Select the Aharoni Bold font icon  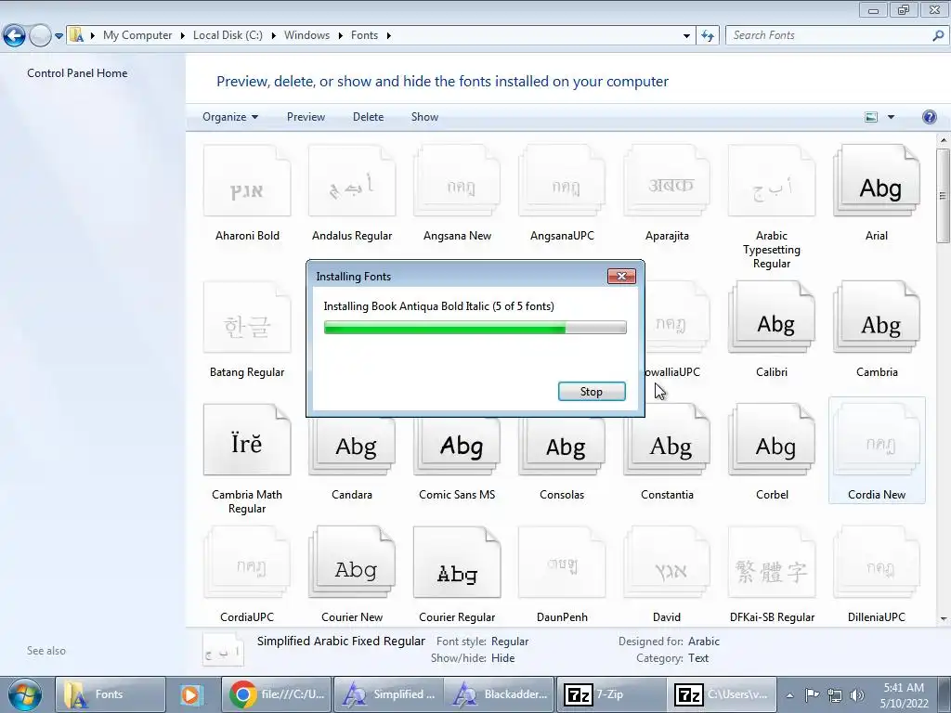pos(247,181)
